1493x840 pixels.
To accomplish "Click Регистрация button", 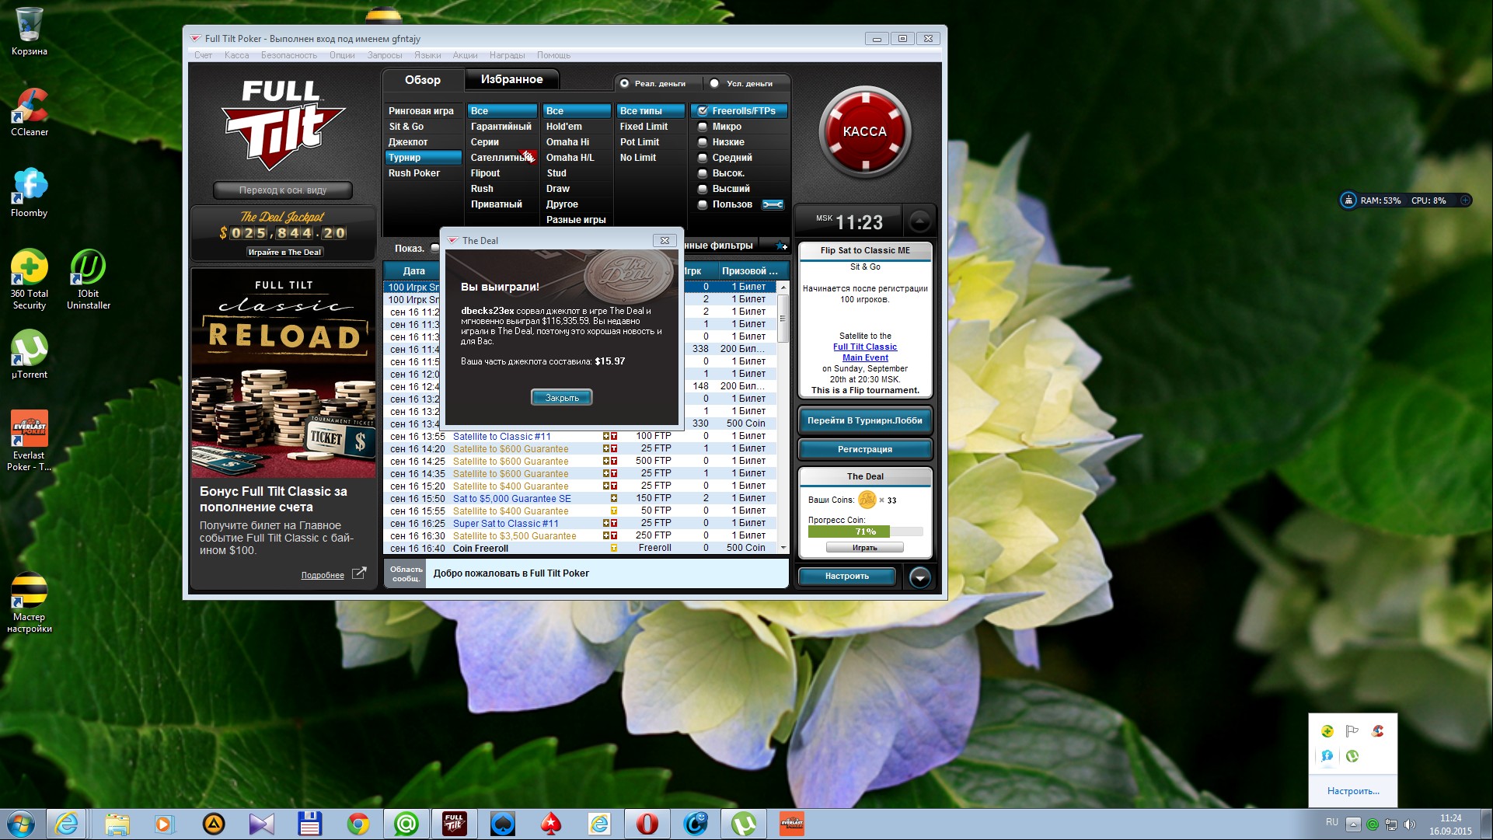I will point(864,449).
